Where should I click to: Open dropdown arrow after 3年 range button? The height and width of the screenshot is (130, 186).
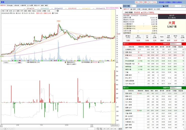click(x=117, y=129)
